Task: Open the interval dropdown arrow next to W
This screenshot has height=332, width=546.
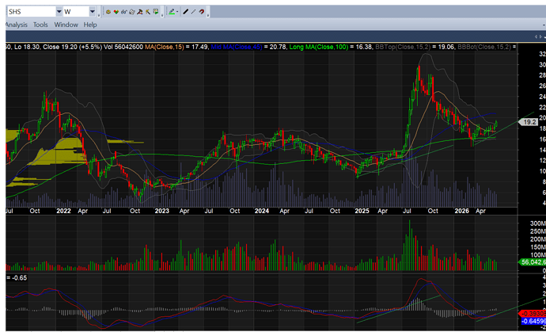Action: click(x=93, y=12)
